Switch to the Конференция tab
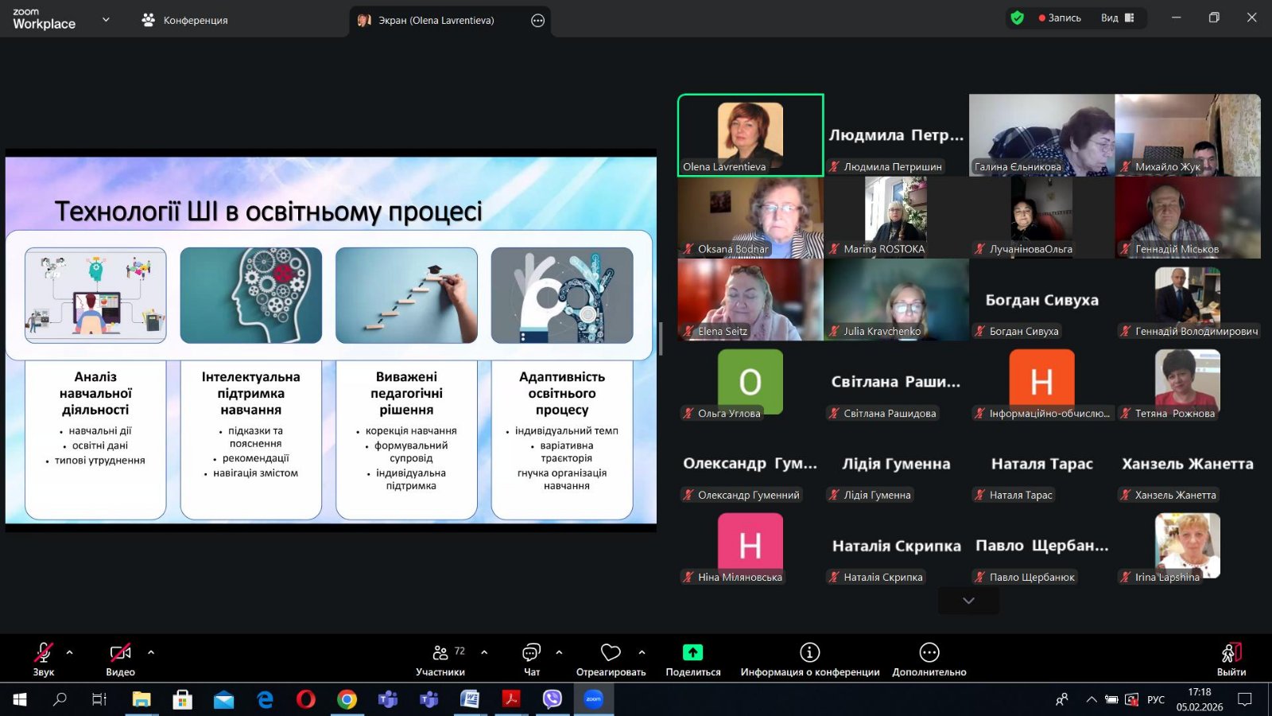The height and width of the screenshot is (716, 1272). [x=184, y=20]
